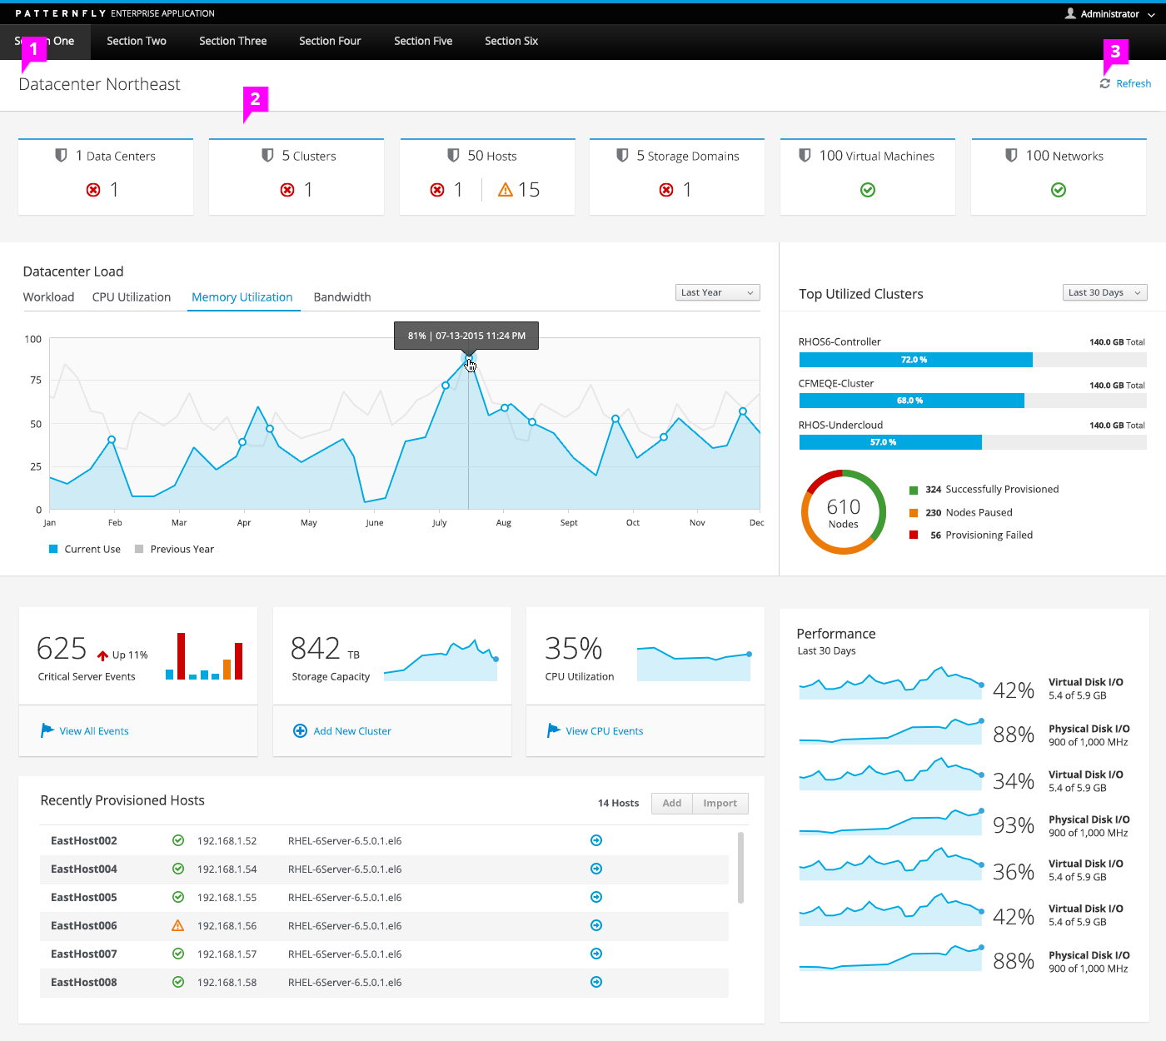Click the shield icon beside 5 Storage Domains

tap(622, 156)
